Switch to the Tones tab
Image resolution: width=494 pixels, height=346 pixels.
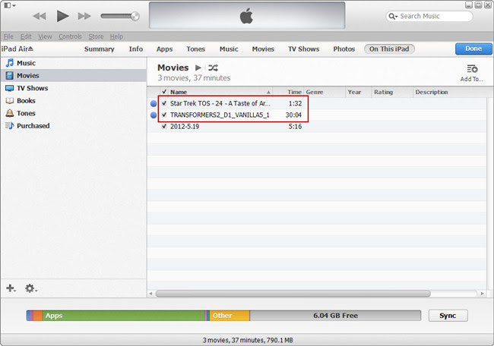click(195, 49)
